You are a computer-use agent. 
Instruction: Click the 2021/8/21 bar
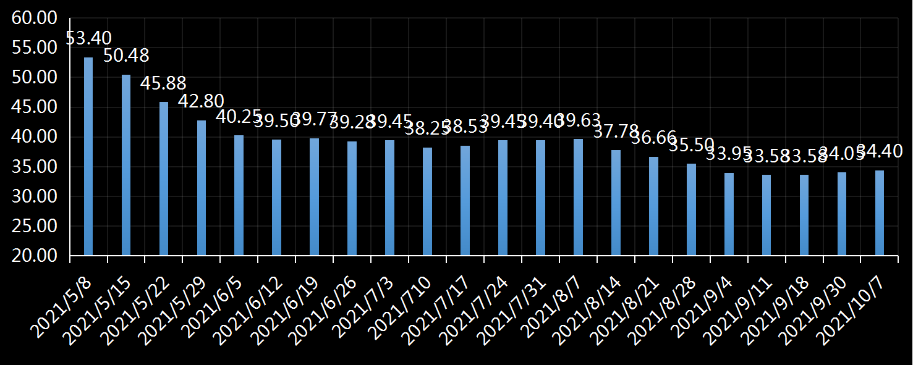point(654,206)
